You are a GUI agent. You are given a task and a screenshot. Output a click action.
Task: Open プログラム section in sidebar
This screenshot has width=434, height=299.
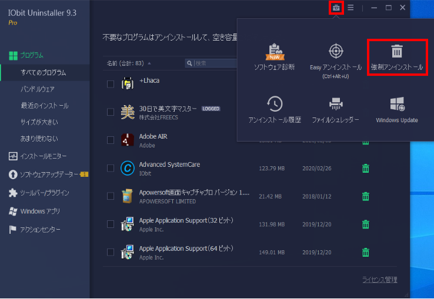click(x=26, y=55)
